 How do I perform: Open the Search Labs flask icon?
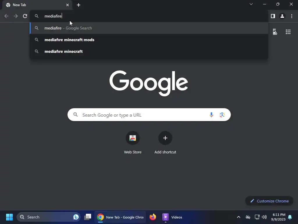tap(275, 32)
